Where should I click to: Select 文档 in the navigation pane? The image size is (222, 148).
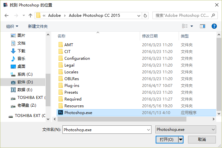coord(21,43)
